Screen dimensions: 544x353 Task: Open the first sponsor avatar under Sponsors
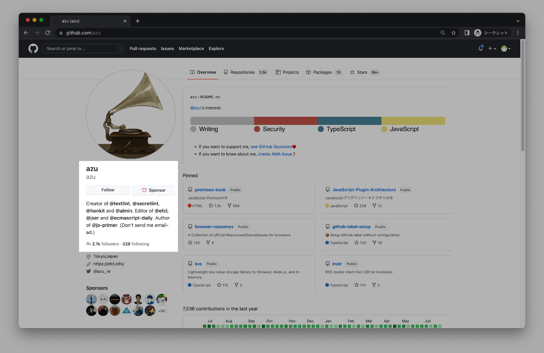[x=91, y=299]
